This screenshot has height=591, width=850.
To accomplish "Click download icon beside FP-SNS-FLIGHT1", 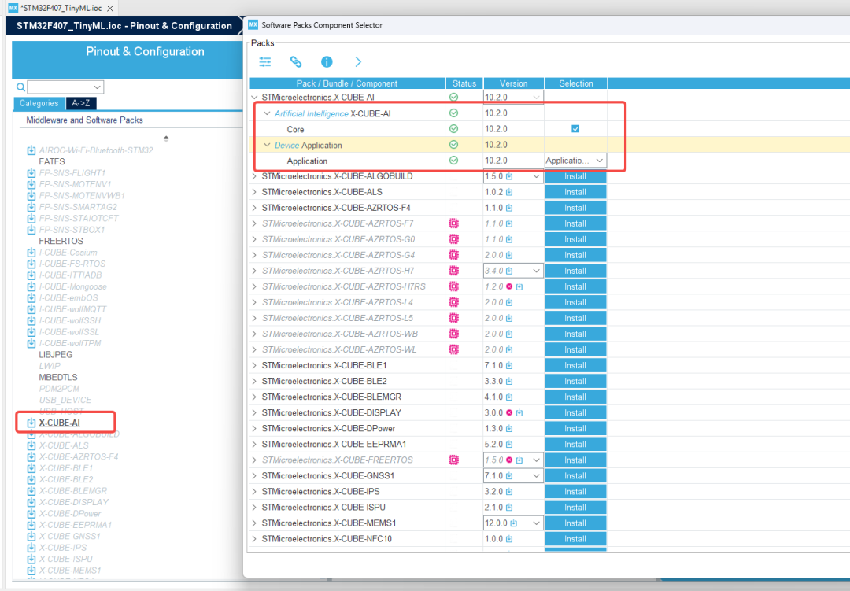I will [x=31, y=173].
